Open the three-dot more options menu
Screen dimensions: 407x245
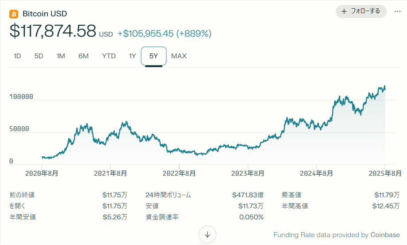[397, 11]
